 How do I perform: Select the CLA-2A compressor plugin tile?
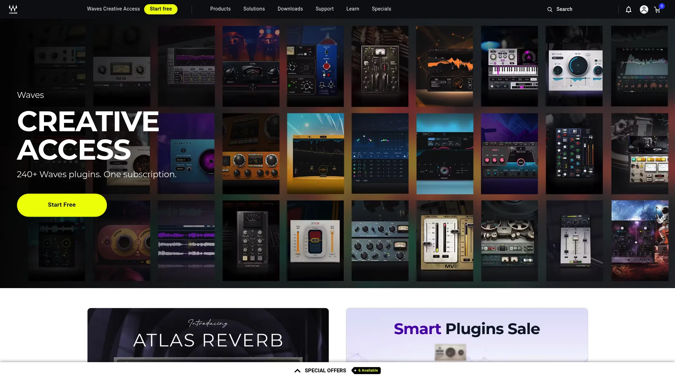click(122, 66)
